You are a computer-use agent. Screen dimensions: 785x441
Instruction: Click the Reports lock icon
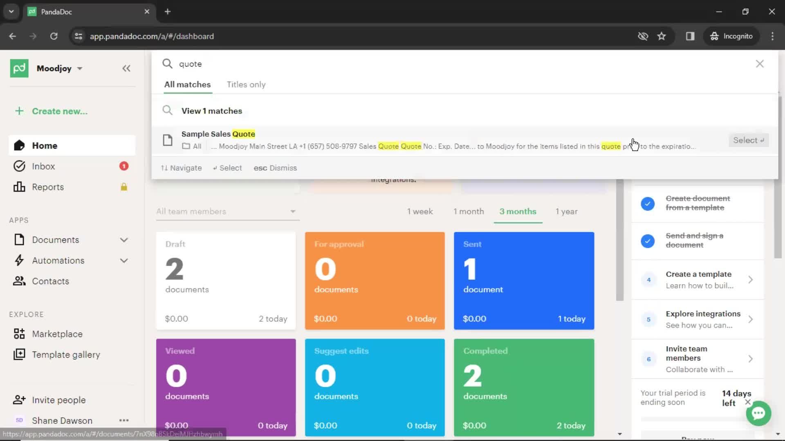[x=124, y=187]
